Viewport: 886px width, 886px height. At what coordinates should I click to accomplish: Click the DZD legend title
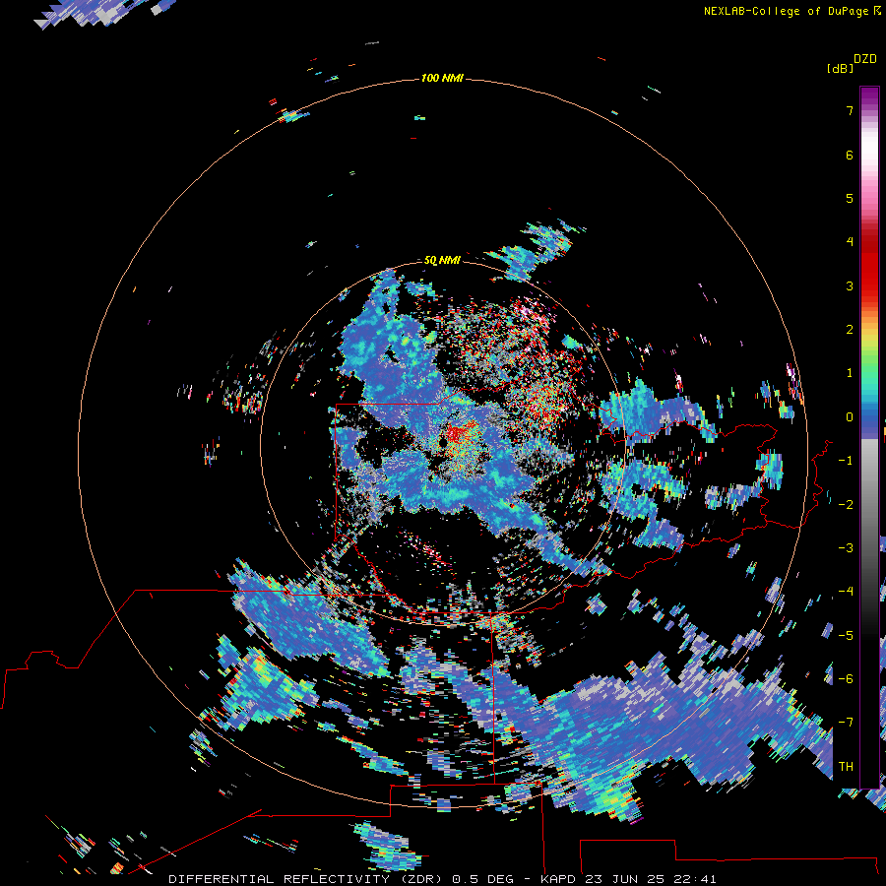(x=865, y=59)
